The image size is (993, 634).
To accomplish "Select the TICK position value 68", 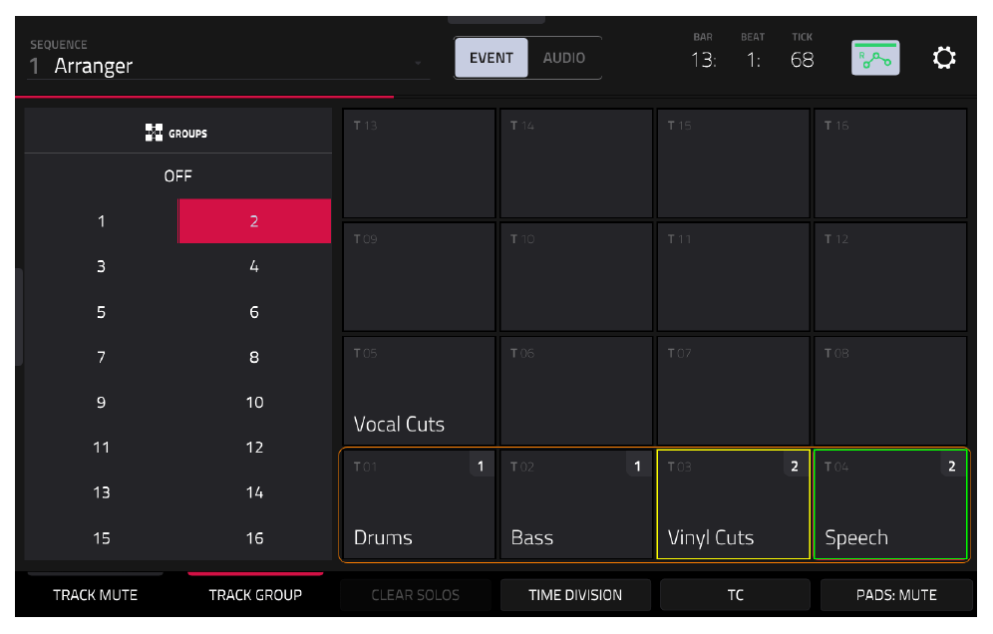I will click(x=802, y=60).
